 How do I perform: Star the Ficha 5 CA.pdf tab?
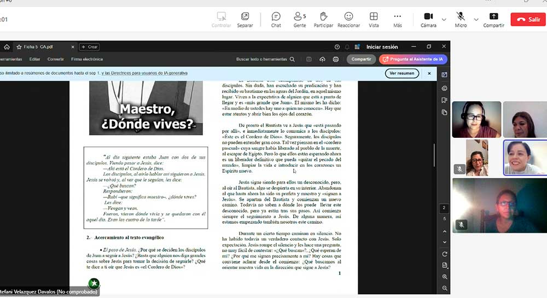pos(19,47)
